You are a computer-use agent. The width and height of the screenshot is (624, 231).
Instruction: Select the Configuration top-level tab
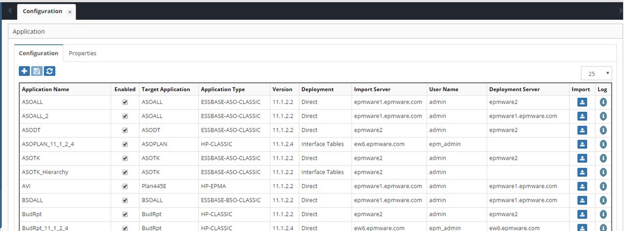[46, 11]
